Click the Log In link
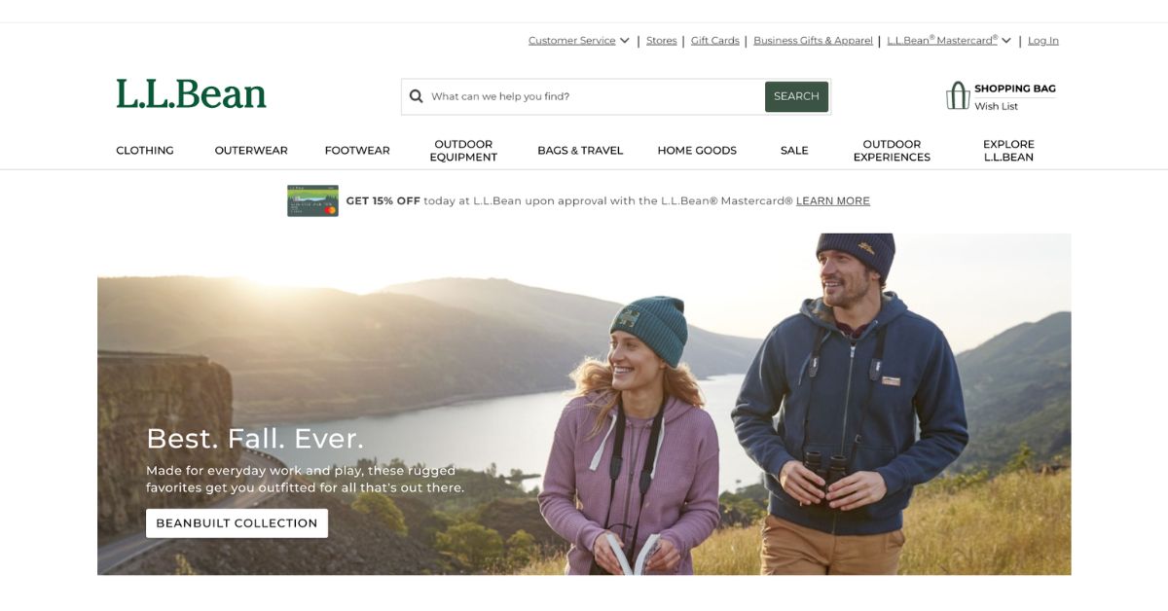The width and height of the screenshot is (1168, 611). pyautogui.click(x=1043, y=41)
